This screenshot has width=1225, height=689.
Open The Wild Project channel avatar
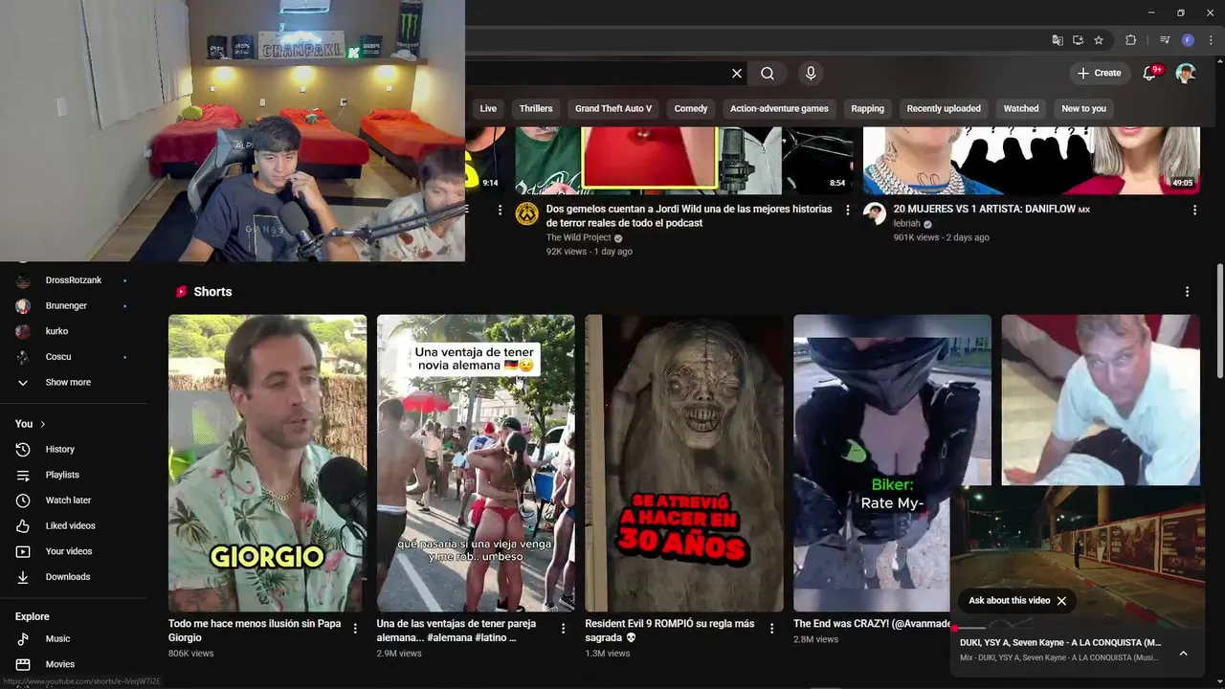pos(526,213)
